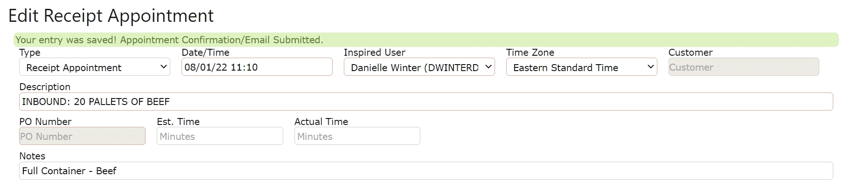
Task: Click the Date/Time field showing 08/01/22 11:10
Action: coord(257,67)
